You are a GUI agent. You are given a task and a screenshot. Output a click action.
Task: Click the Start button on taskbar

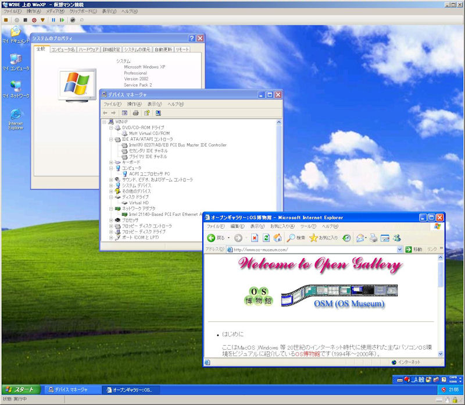(22, 389)
